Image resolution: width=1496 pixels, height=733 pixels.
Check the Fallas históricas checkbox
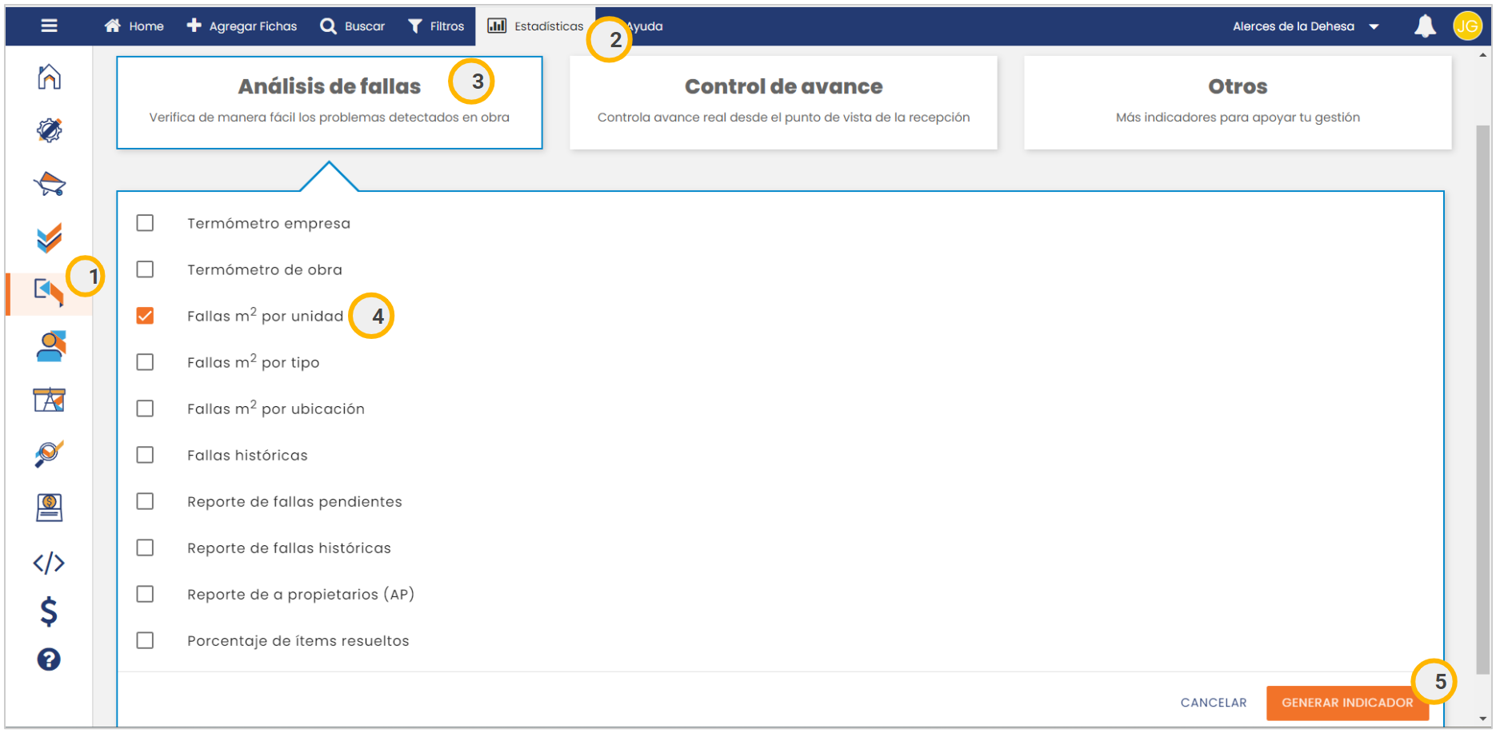point(145,455)
